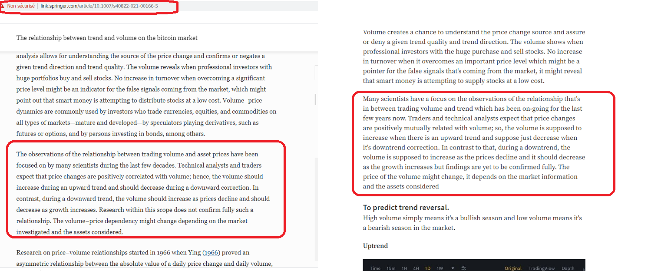Viewport: 661px width, 271px height.
Task: Click the bitcoin market article title header
Action: 107,38
